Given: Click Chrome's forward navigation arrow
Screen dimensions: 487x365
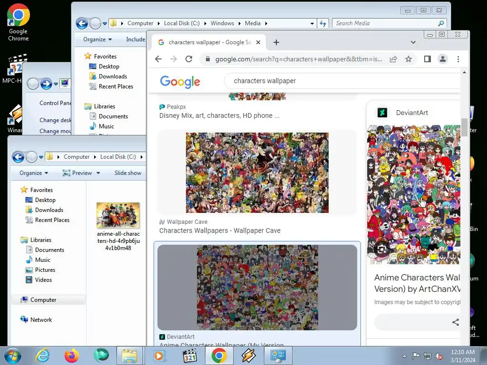Looking at the screenshot, I should click(173, 59).
